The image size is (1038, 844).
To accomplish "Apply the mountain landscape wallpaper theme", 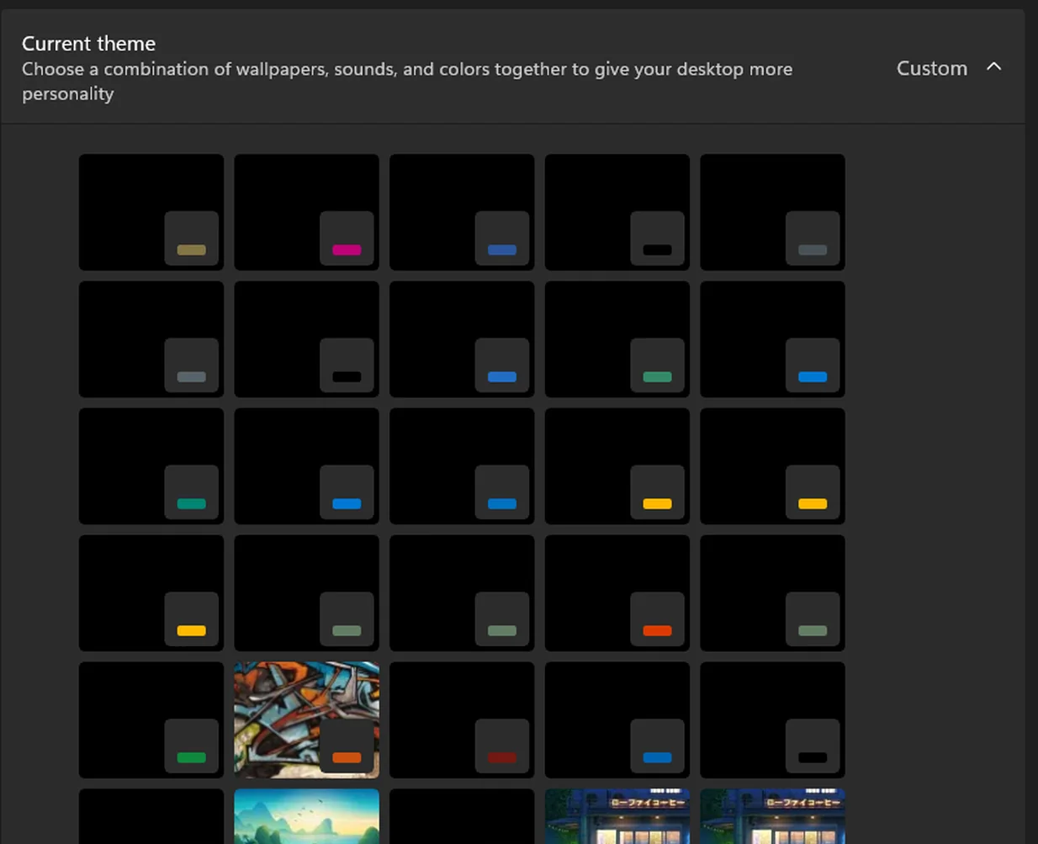I will pos(306,816).
